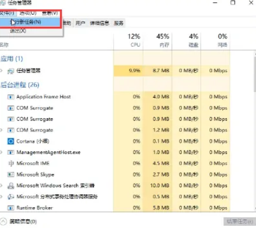Expand the Microsoft Windows Search row arrow
The width and height of the screenshot is (256, 228).
[x=2, y=186]
